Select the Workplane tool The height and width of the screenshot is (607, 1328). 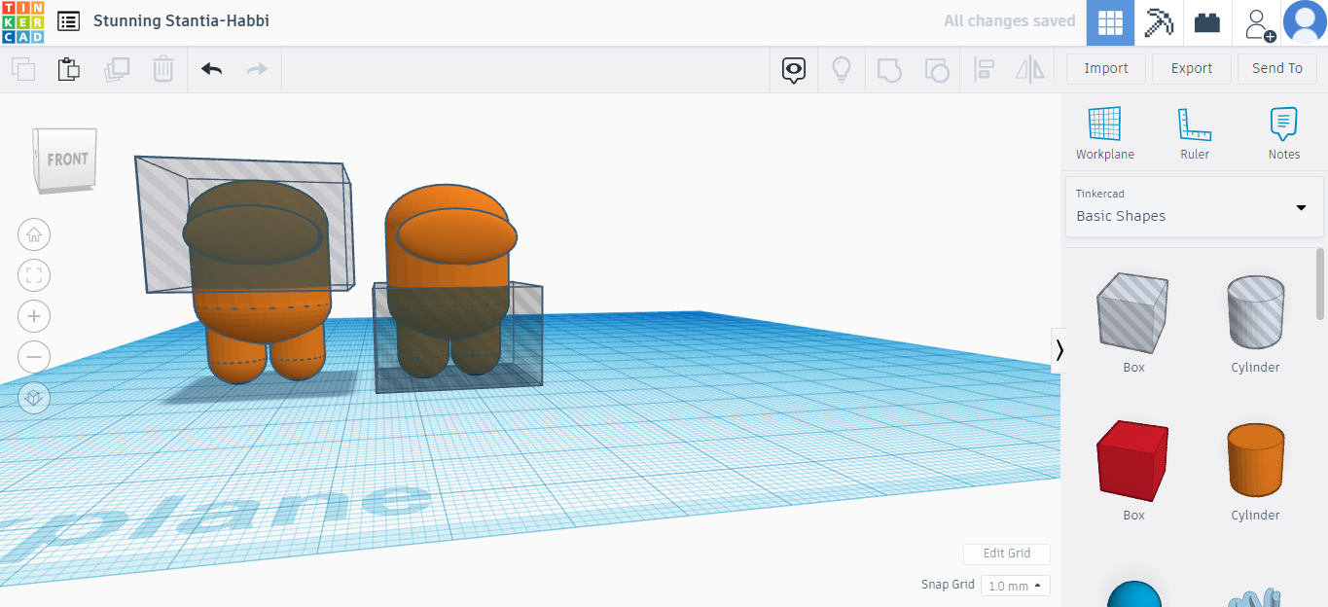coord(1105,133)
